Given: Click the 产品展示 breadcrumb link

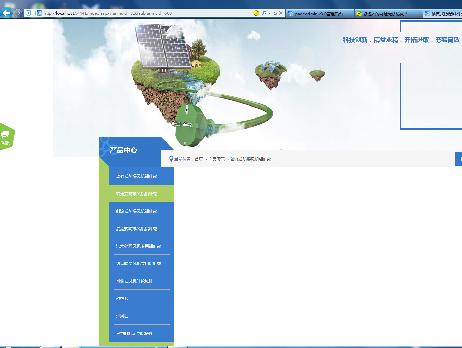Looking at the screenshot, I should coord(216,159).
